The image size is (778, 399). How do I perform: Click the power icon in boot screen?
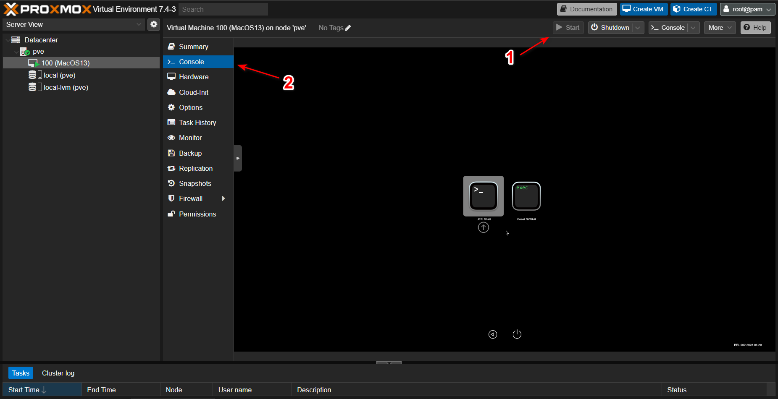(x=517, y=334)
